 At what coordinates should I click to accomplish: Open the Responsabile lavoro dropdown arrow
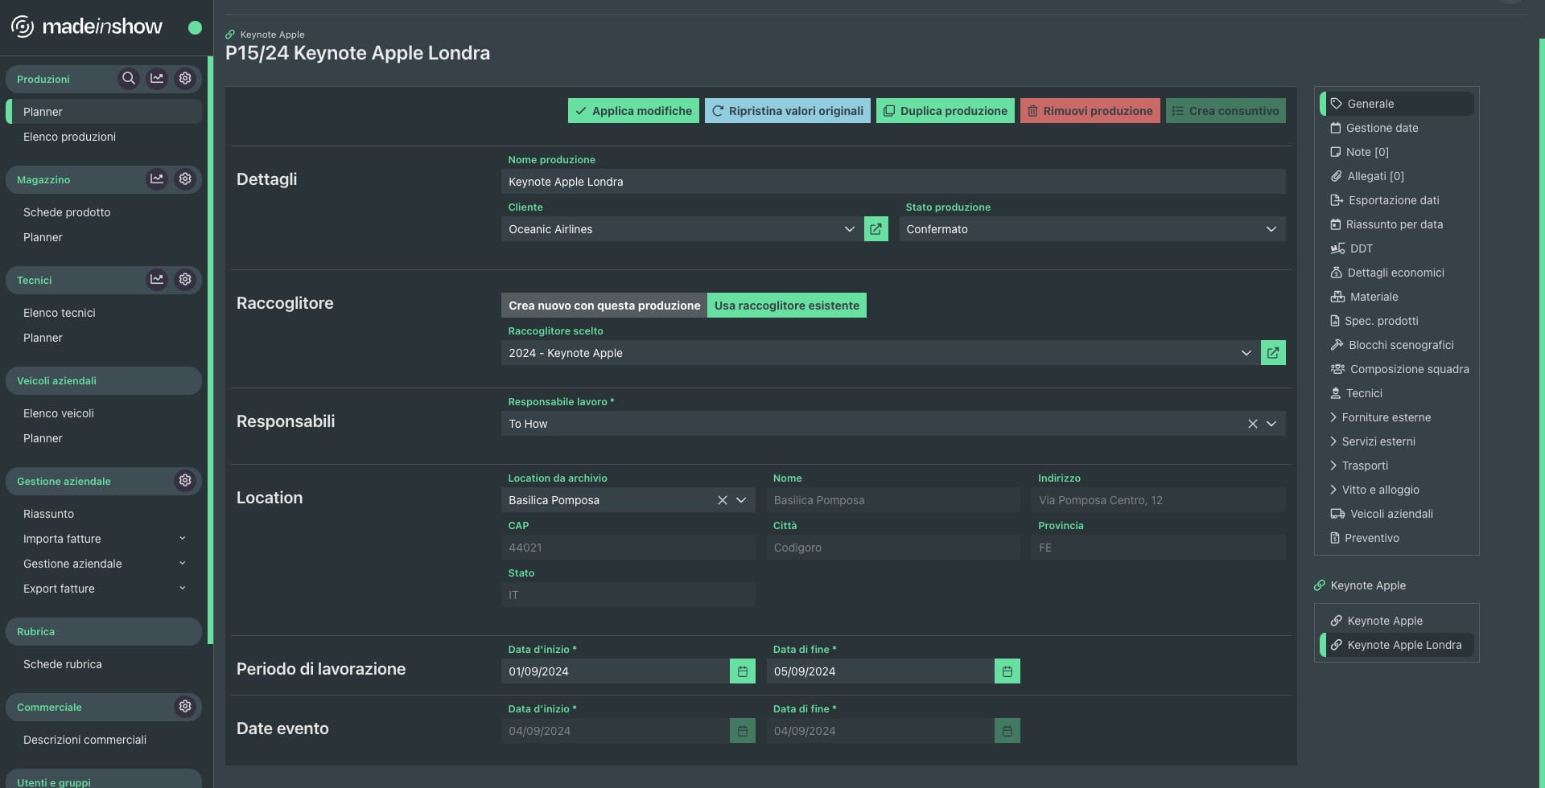tap(1271, 424)
